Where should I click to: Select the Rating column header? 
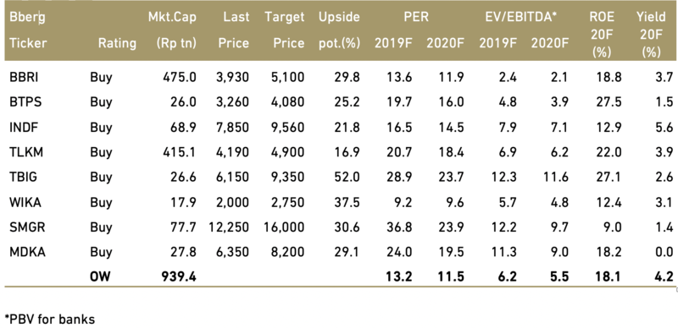coord(117,43)
